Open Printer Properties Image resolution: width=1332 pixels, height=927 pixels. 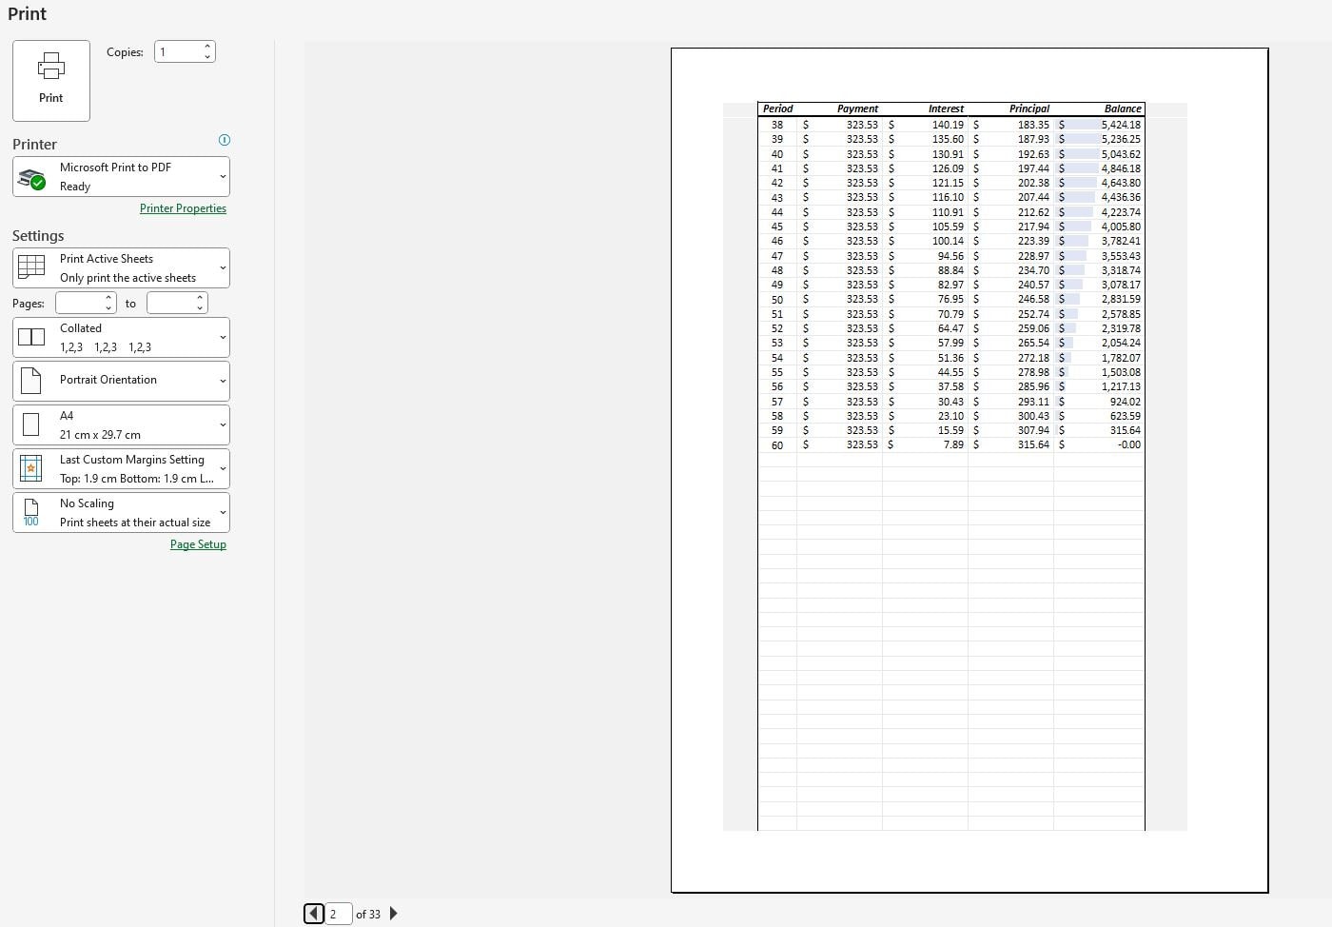point(183,207)
